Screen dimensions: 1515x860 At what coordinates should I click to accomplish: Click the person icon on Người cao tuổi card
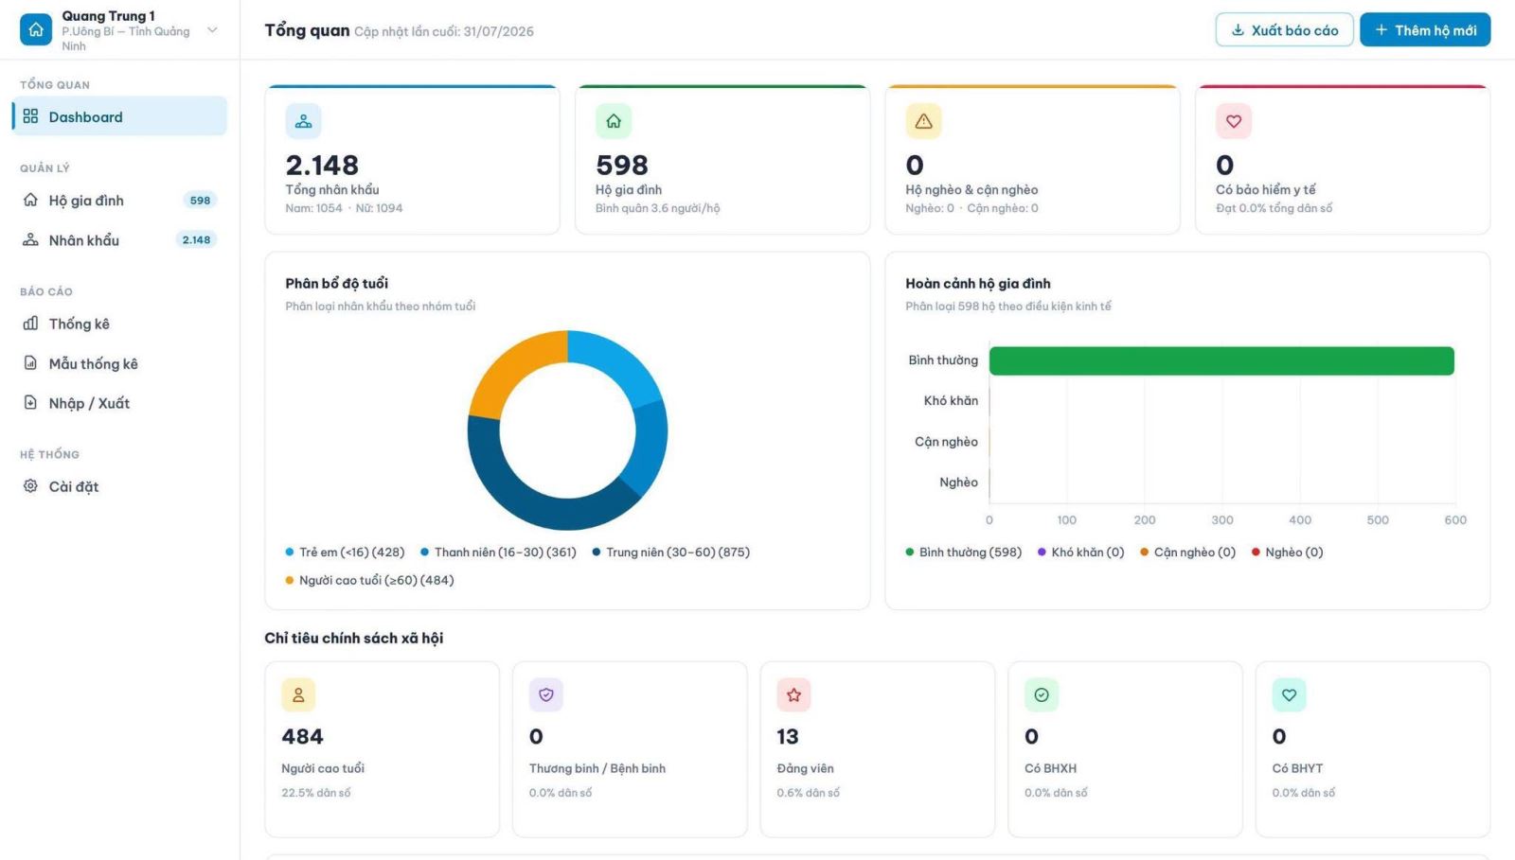coord(298,695)
